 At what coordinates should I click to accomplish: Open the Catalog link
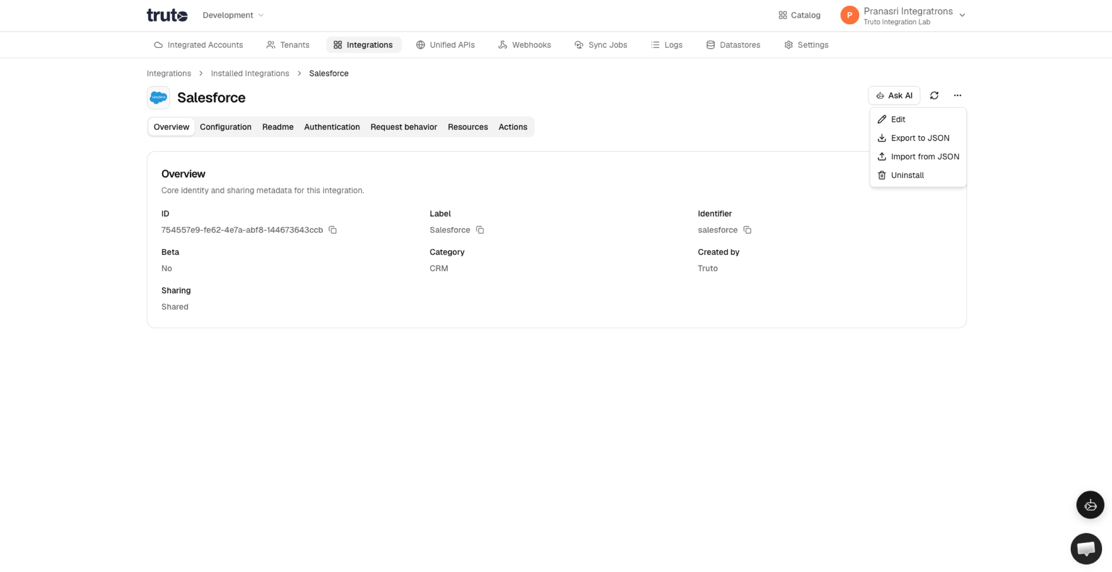[799, 15]
